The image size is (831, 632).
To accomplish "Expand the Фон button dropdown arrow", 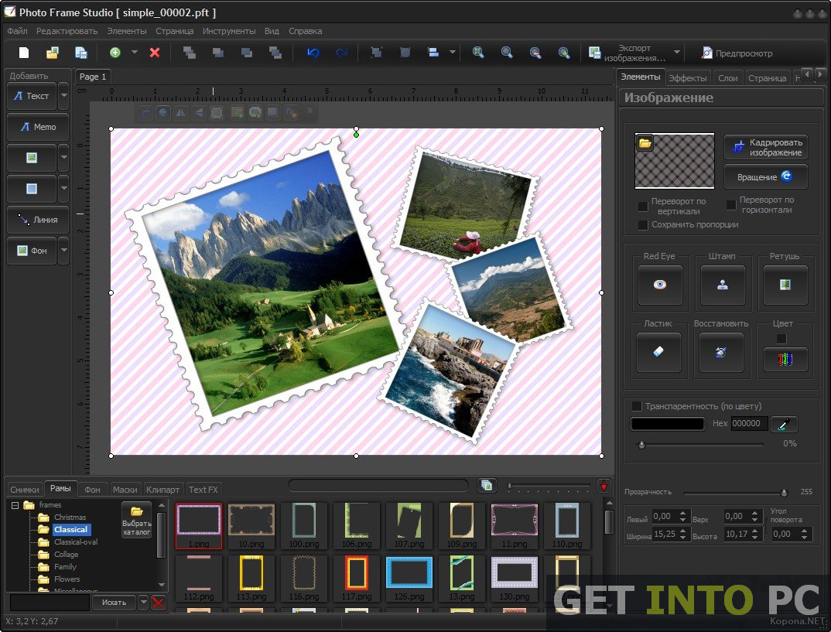I will tap(63, 250).
